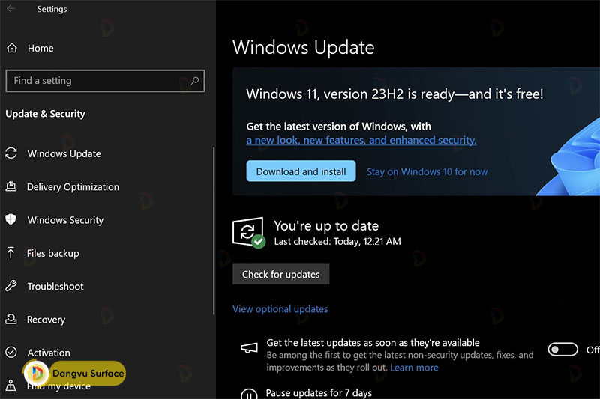
Task: Go to Windows Security section
Action: pos(65,220)
